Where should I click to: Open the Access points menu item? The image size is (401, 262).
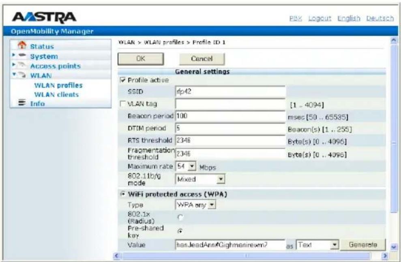(x=56, y=66)
